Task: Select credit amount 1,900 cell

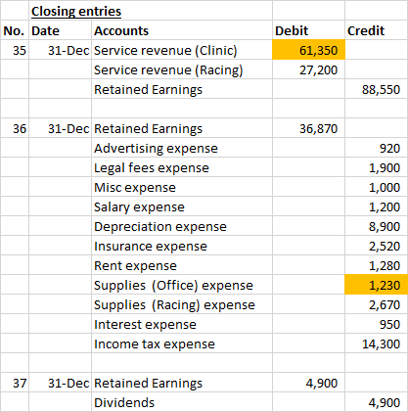Action: [376, 167]
